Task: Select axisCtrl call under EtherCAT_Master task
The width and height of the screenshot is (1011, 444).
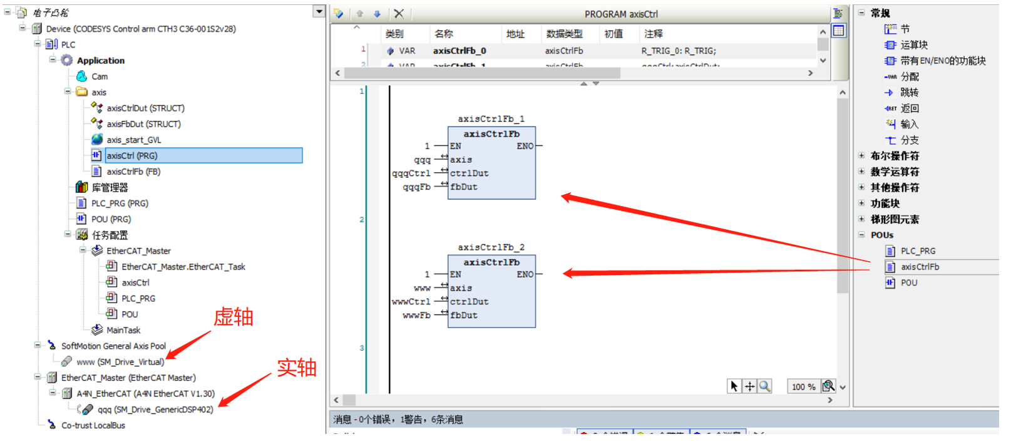Action: pyautogui.click(x=135, y=282)
